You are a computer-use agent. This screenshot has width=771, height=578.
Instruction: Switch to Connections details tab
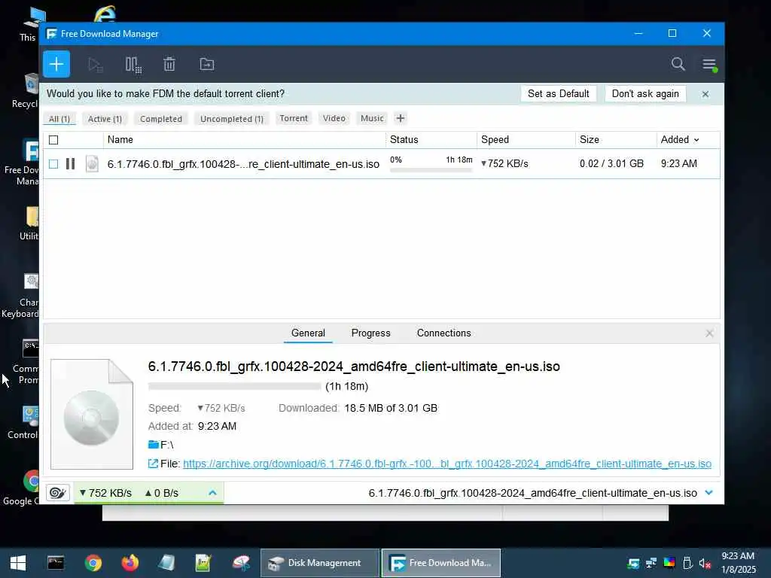[443, 333]
